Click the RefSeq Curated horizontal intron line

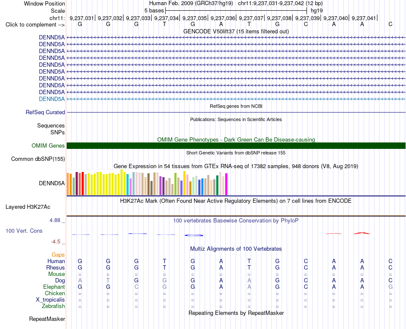click(236, 112)
